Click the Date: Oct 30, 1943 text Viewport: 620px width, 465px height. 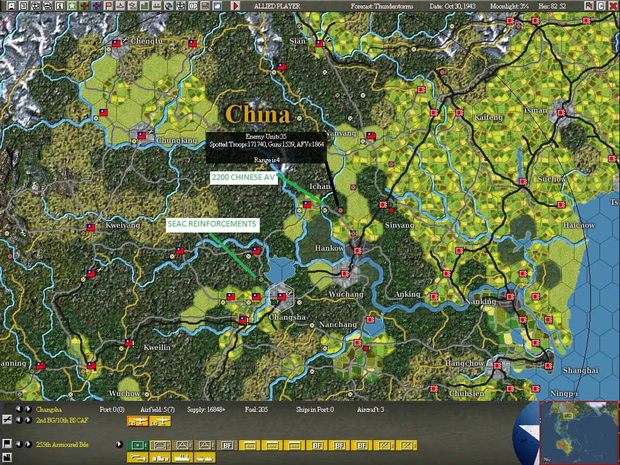tap(452, 6)
